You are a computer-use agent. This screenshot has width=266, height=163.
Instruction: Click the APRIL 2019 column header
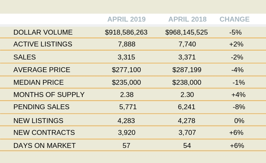pyautogui.click(x=126, y=19)
